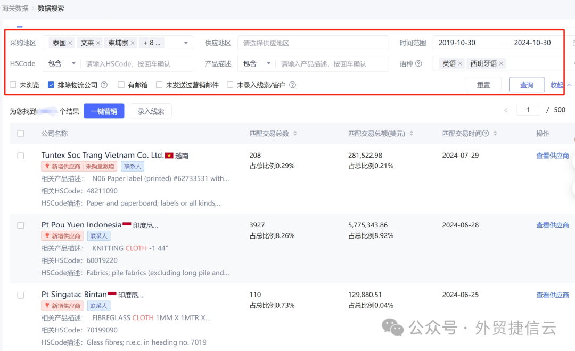Remove the 柬埔寨 region tag
Screen dimensions: 575x351
click(133, 42)
